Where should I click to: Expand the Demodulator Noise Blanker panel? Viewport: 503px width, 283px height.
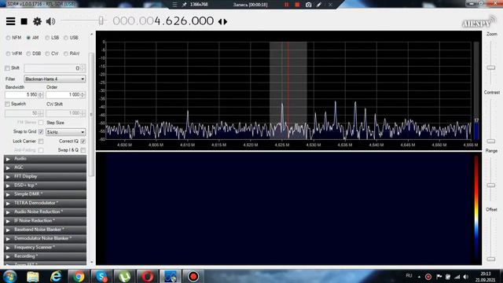(45, 238)
